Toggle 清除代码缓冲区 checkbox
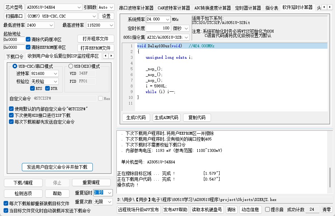Screen dimensions: 335x216 pyautogui.click(x=28, y=39)
